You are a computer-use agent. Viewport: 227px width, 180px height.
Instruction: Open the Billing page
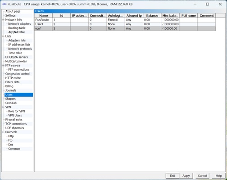pos(9,86)
